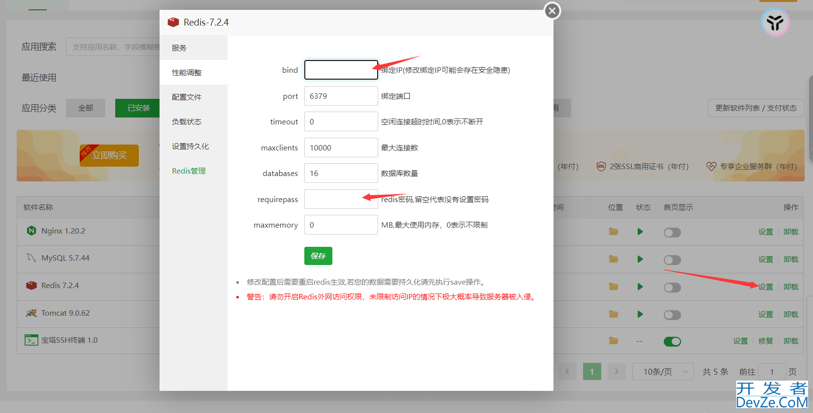This screenshot has height=413, width=813.
Task: Click the Nginx green play status icon
Action: [x=640, y=232]
